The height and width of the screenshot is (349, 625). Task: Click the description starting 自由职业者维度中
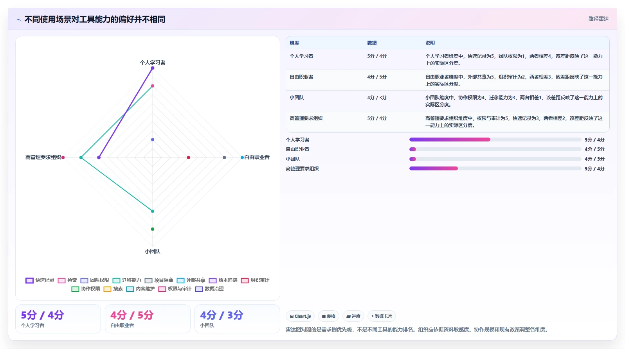[x=514, y=81]
